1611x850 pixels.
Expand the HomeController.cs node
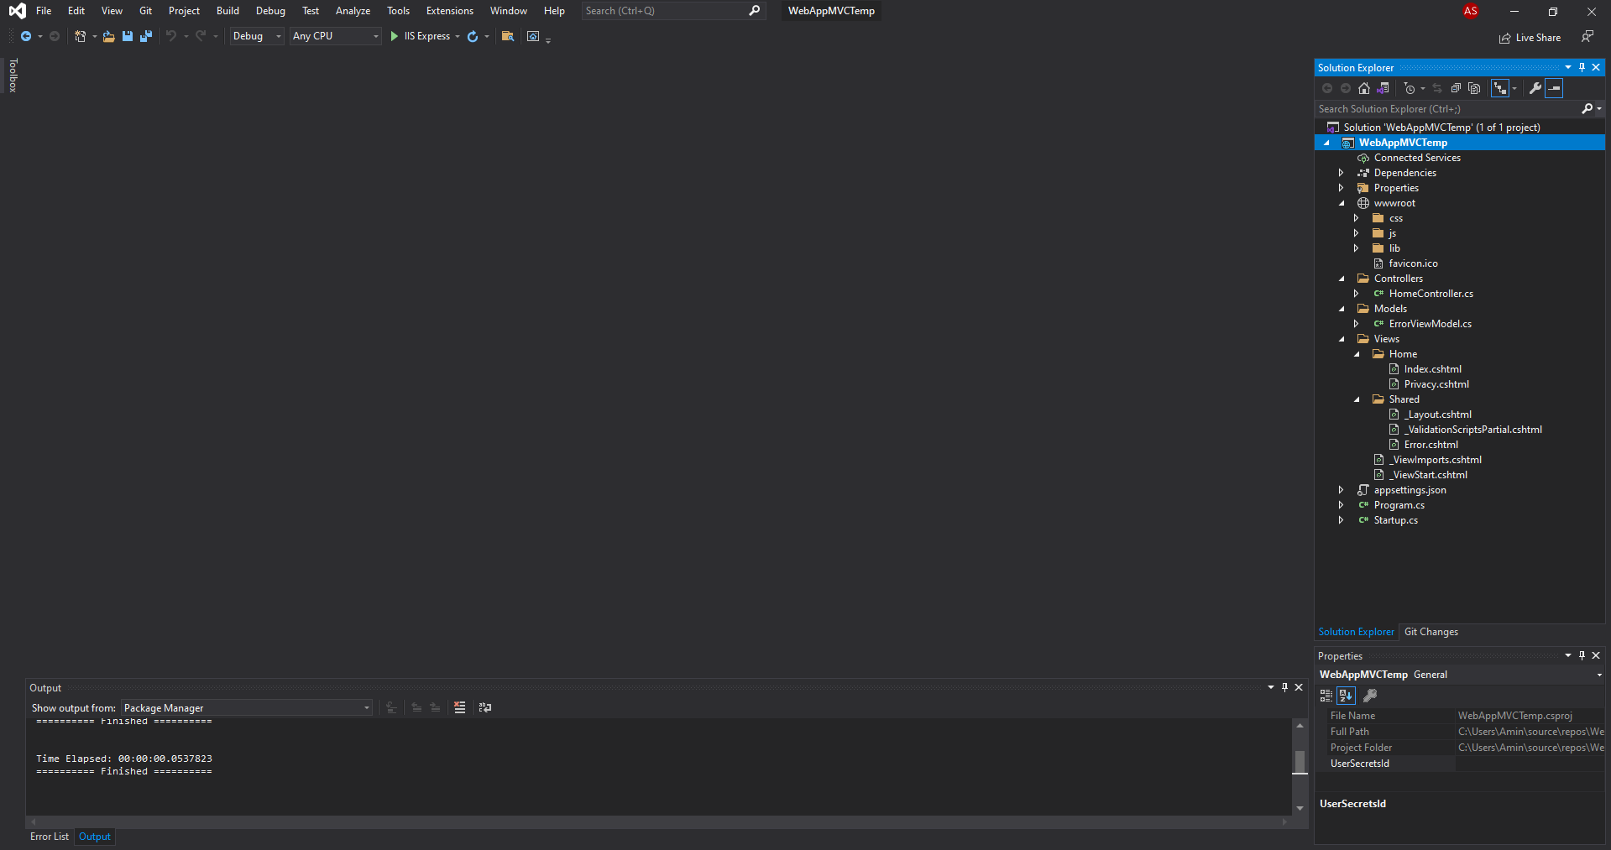[x=1357, y=294]
